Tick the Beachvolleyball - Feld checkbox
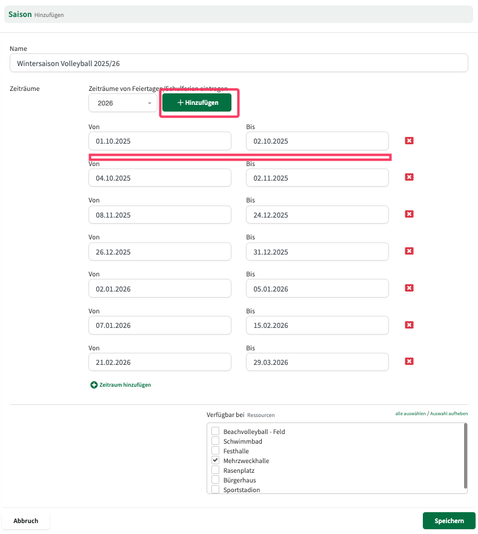Viewport: 478px width, 534px height. (x=215, y=431)
